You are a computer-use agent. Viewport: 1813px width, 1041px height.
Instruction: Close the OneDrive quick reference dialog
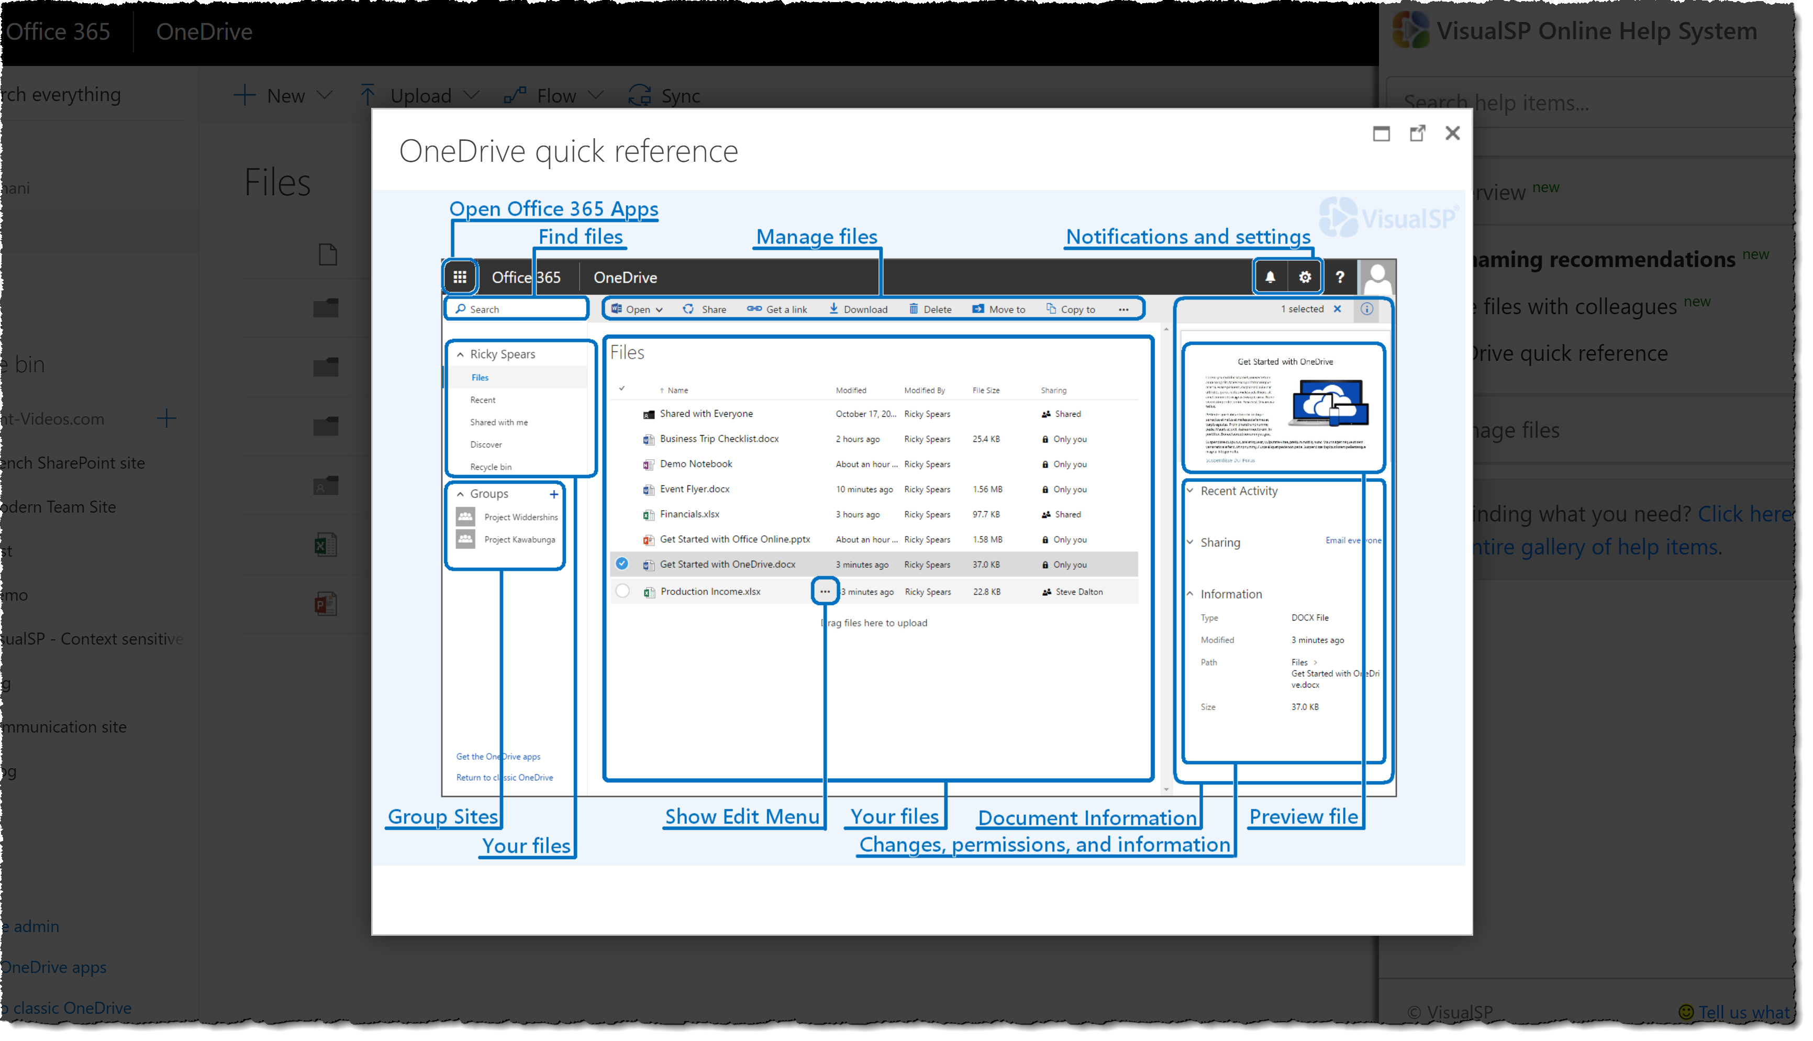[1453, 134]
